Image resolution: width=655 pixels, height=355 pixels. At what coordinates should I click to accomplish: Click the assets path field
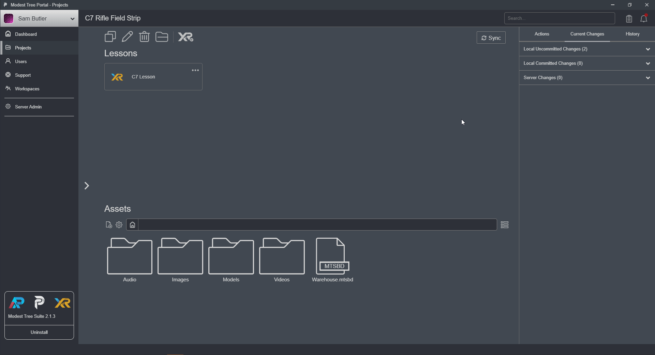coord(317,225)
